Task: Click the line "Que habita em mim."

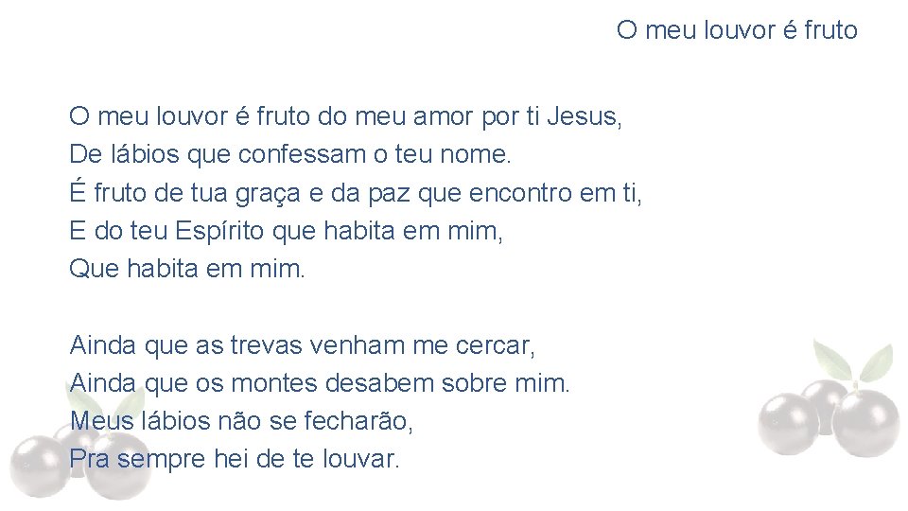Action: pos(186,269)
